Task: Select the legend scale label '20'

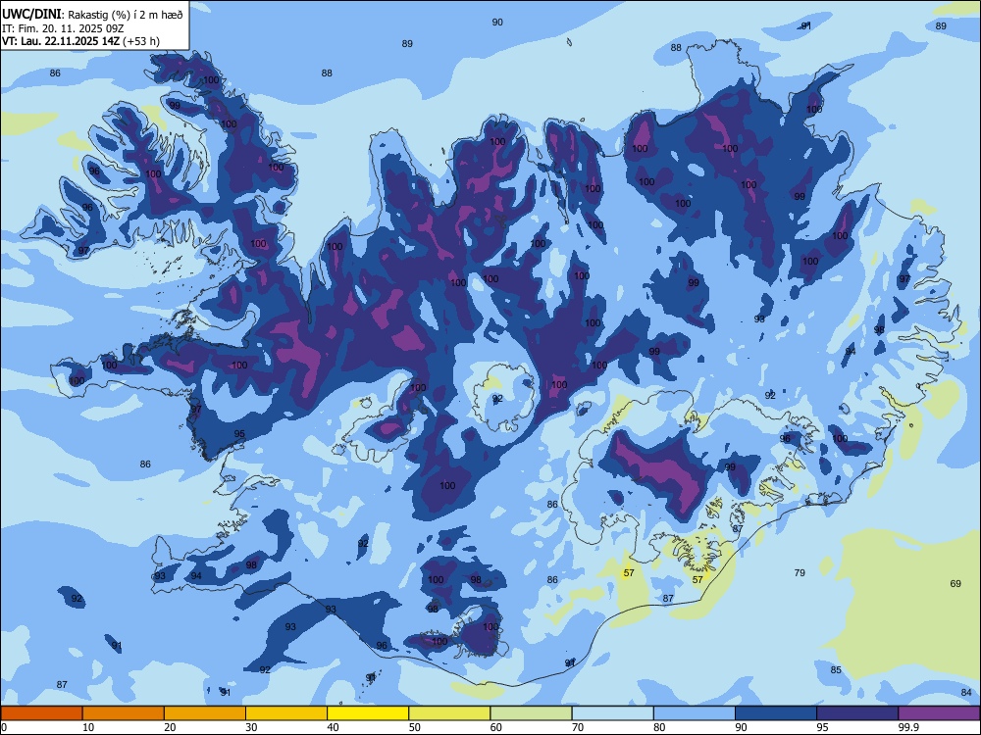Action: tap(170, 727)
